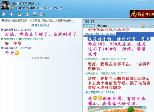Click the thinking emoji after 午安
Screen dimensions: 154x112
pos(17,53)
